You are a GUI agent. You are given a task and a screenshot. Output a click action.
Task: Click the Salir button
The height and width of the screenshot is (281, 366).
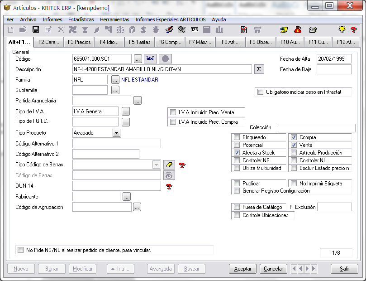tap(344, 269)
